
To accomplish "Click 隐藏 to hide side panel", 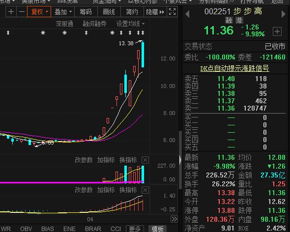I will click(x=155, y=12).
